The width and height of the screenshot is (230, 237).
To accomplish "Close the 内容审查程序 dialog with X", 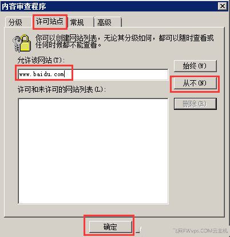I will click(x=223, y=6).
